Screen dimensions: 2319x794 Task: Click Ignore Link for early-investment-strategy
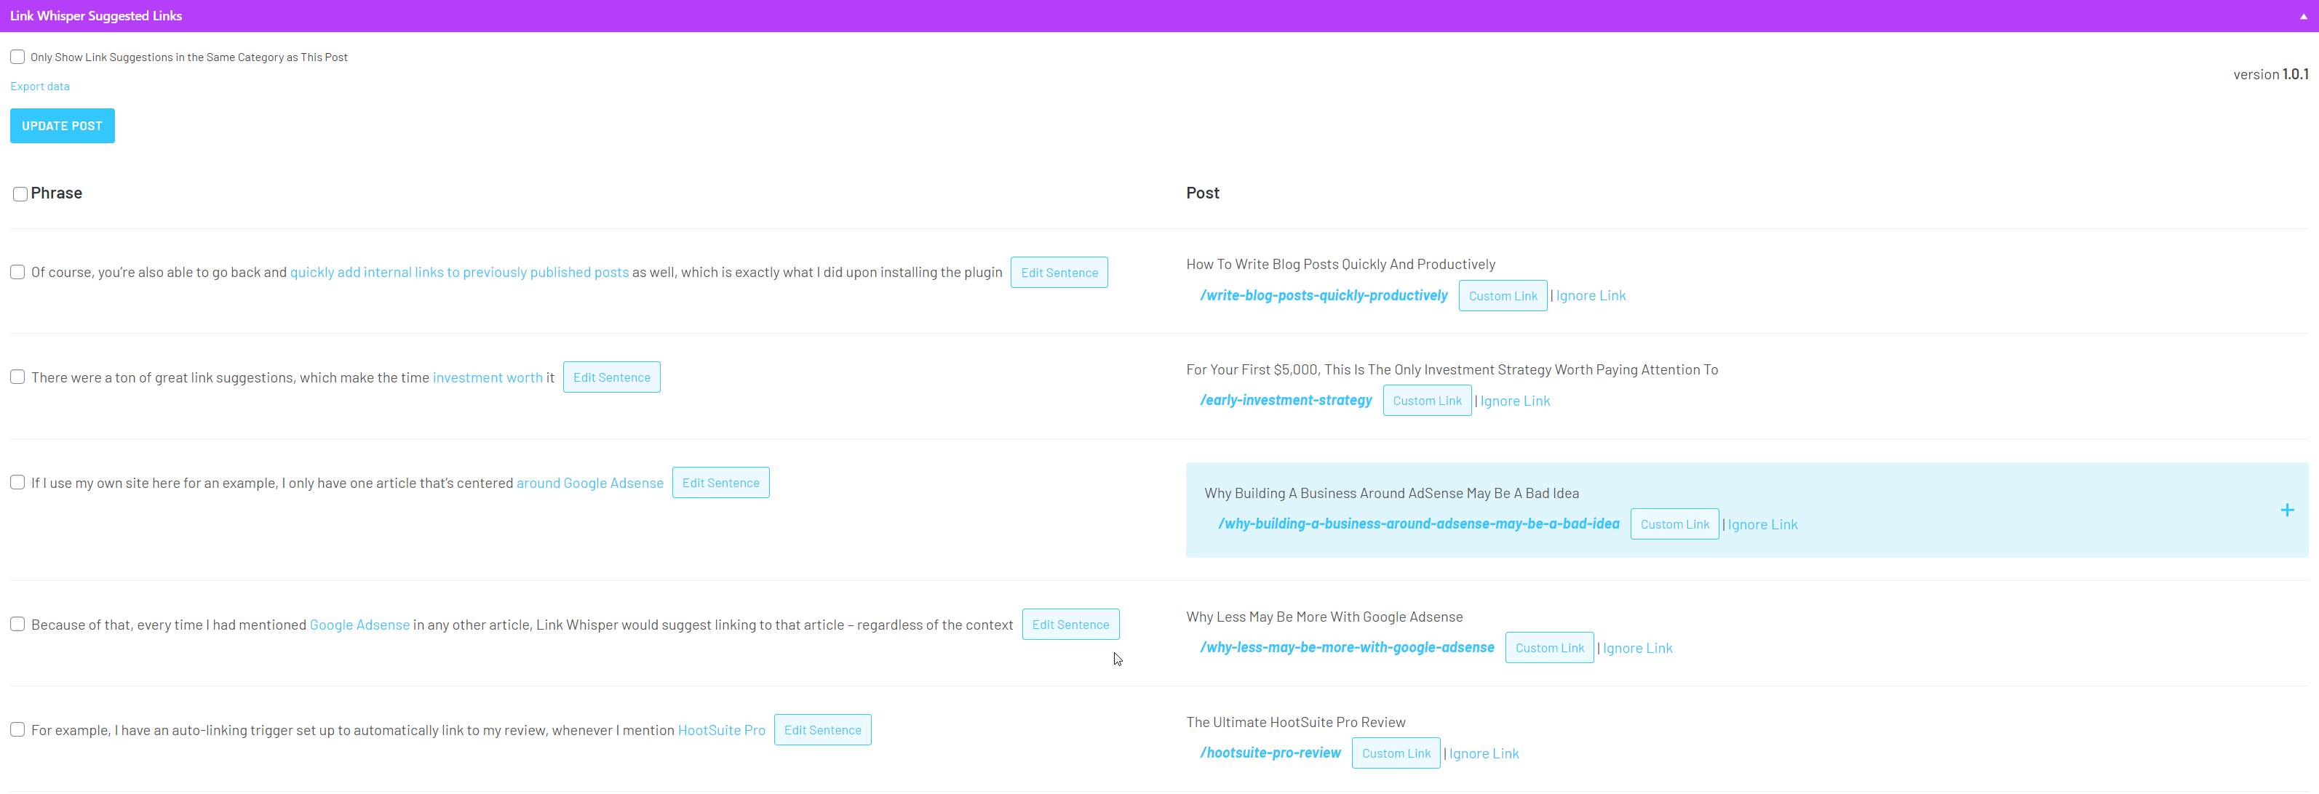click(1514, 399)
